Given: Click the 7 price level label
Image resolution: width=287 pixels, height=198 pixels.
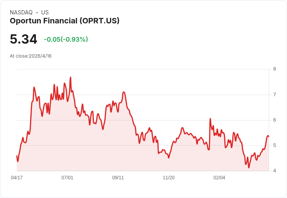Looking at the screenshot, I should pyautogui.click(x=275, y=95).
